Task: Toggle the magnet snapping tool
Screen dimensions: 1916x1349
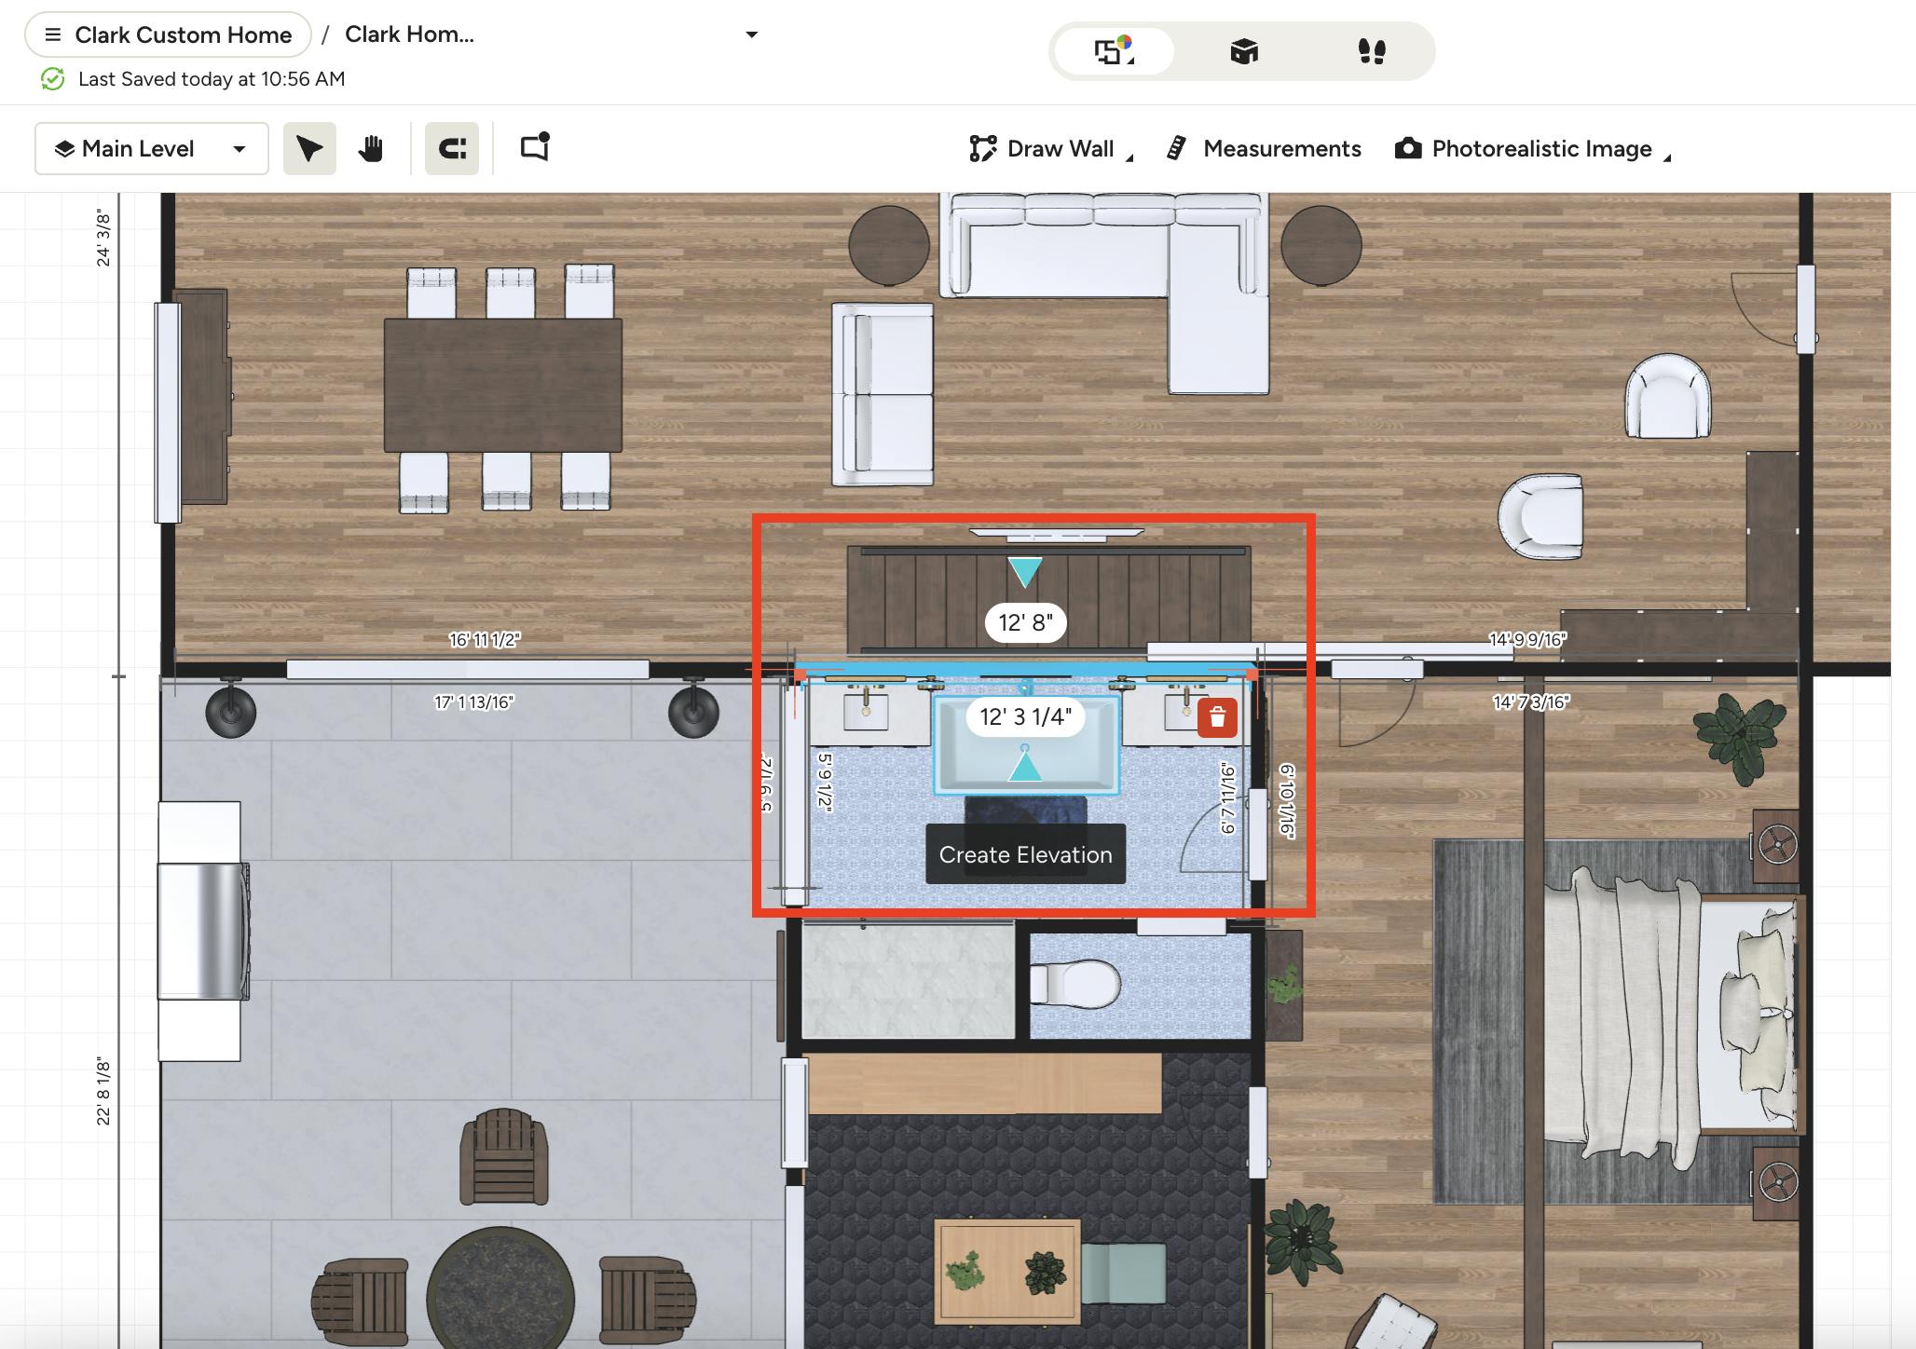Action: [x=451, y=148]
